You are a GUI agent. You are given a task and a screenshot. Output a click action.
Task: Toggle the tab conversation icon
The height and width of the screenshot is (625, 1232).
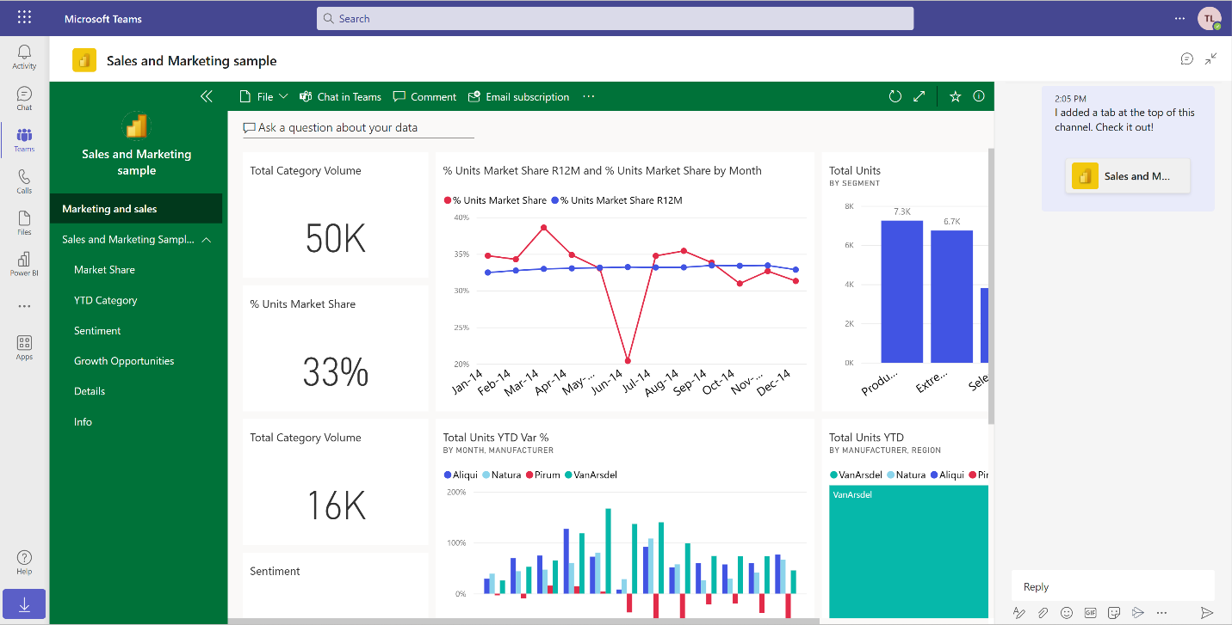click(x=1187, y=58)
